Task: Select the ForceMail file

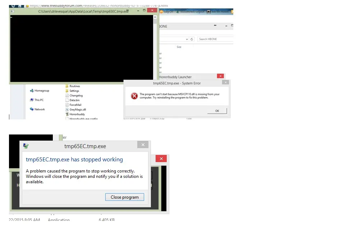Action: point(75,105)
